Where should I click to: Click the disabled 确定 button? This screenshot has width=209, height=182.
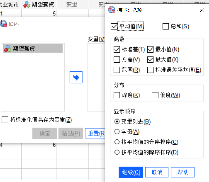click(45, 133)
